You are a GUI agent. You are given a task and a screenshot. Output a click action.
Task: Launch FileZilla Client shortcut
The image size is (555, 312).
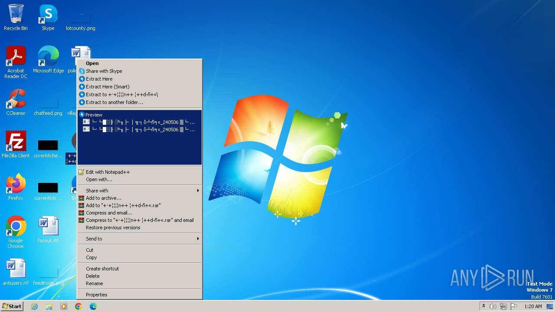(16, 145)
